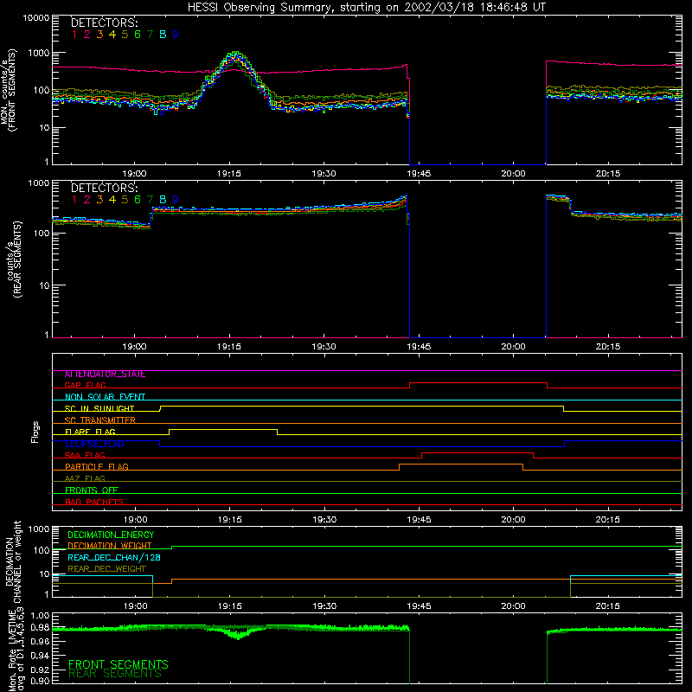Click the NON_SOLAR_EVENT flag label
This screenshot has width=692, height=692.
tap(105, 397)
